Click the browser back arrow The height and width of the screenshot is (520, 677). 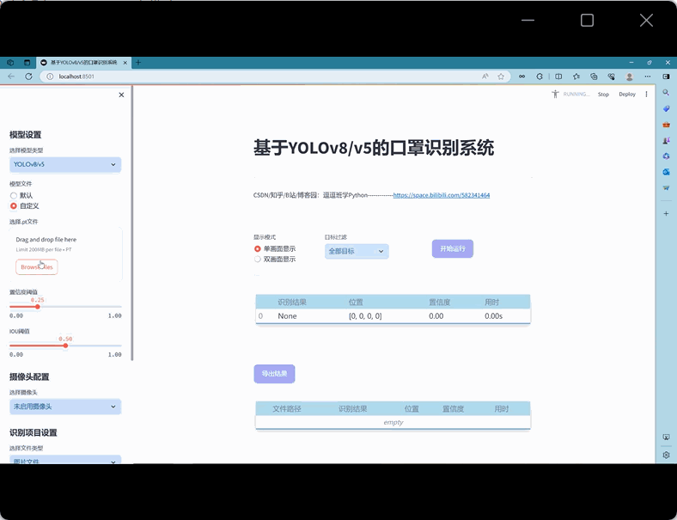pos(11,76)
